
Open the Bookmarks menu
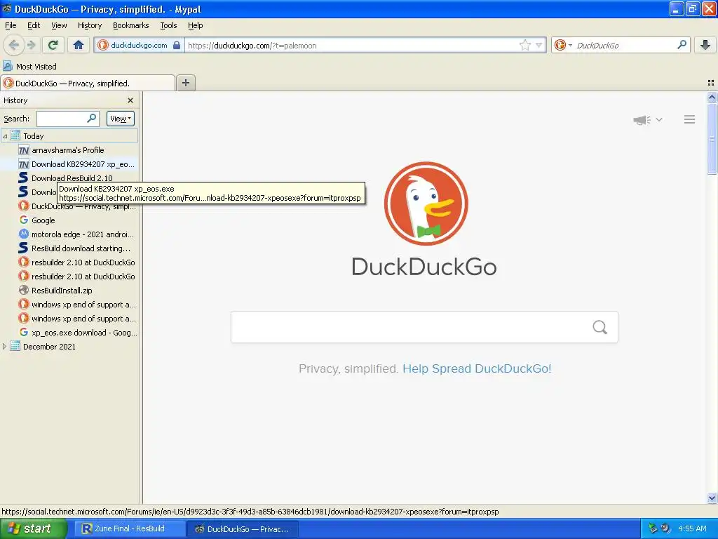click(x=130, y=25)
